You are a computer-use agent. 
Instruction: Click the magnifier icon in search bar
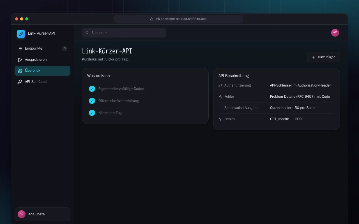pos(87,33)
